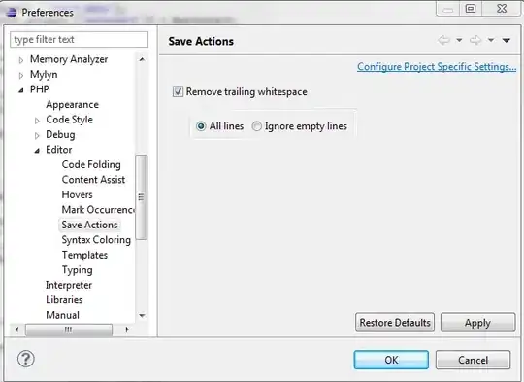Image resolution: width=524 pixels, height=382 pixels.
Task: Select the Memory Analyzer label
Action: 69,59
